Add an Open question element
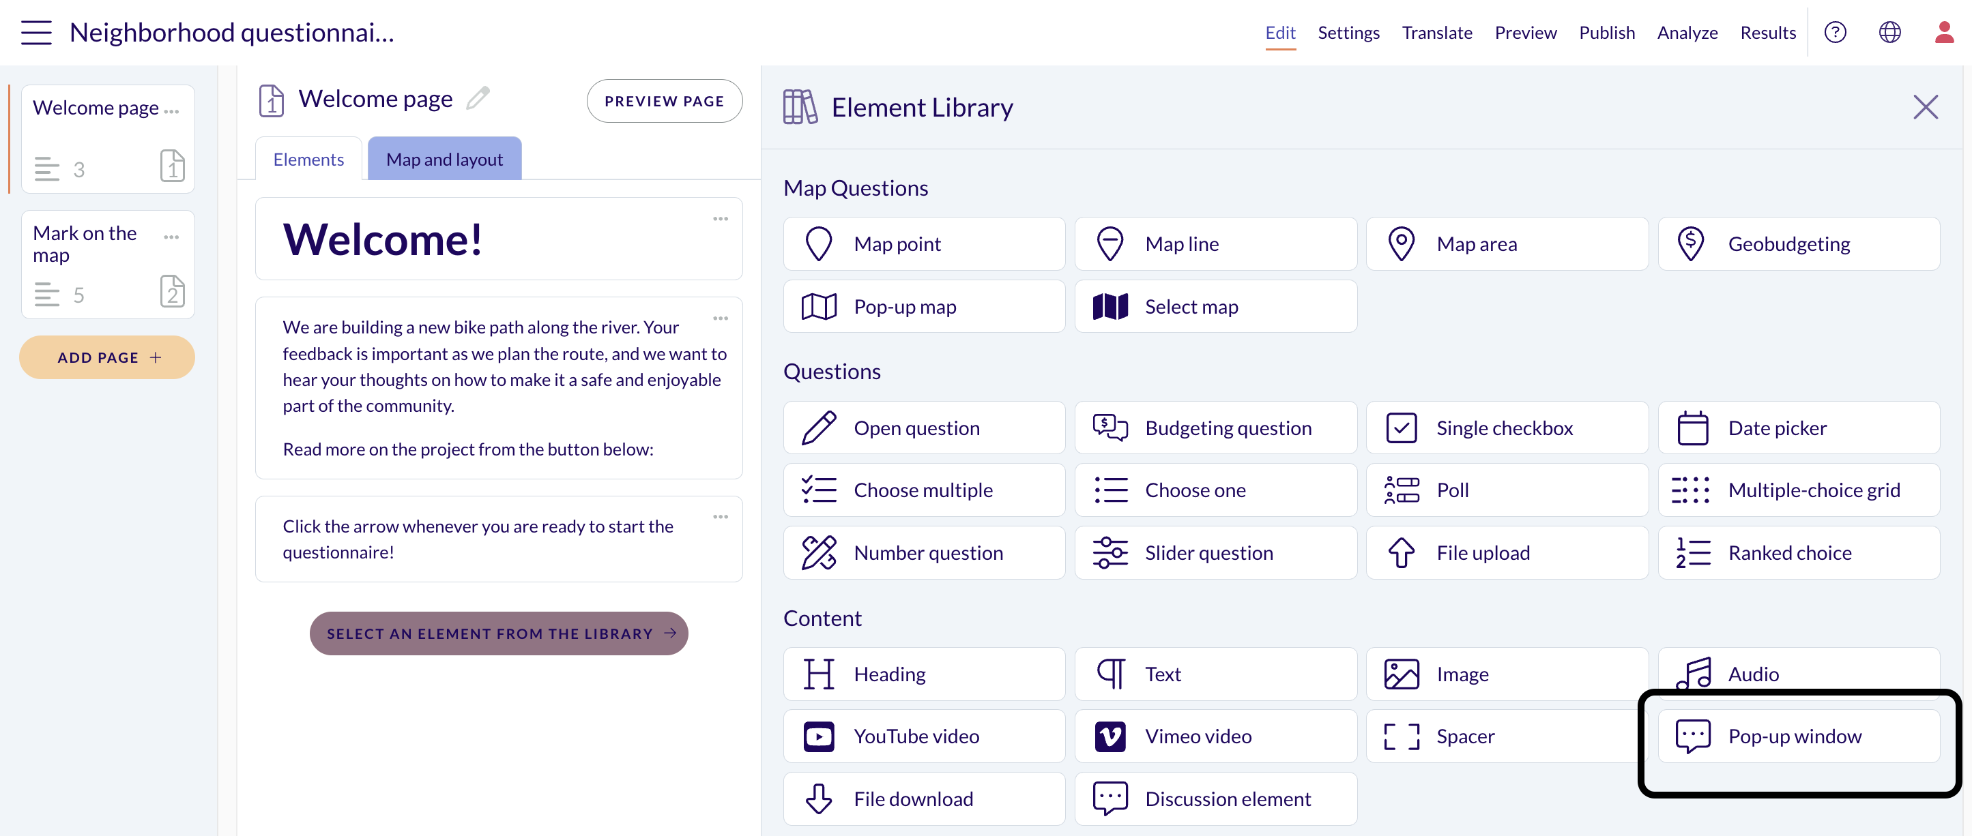The height and width of the screenshot is (836, 1972). coord(924,428)
